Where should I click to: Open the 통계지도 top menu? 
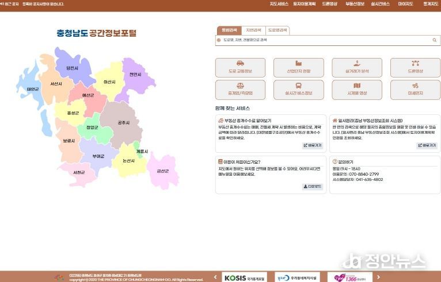(x=431, y=4)
